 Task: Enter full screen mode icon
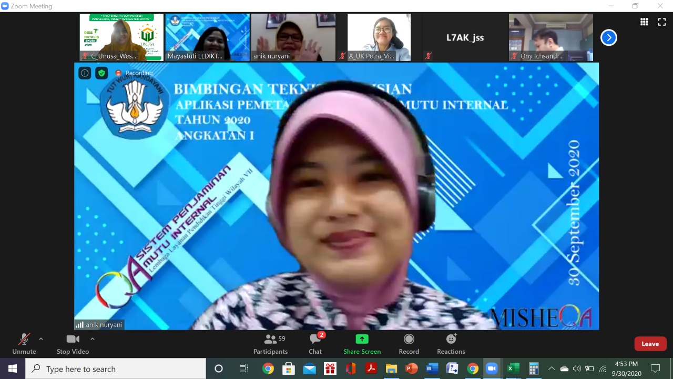[662, 22]
